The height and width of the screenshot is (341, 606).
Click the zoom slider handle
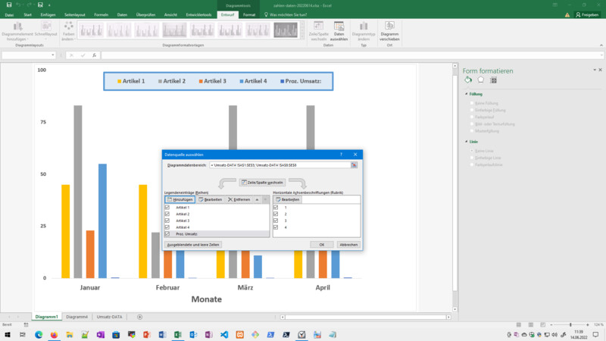point(570,325)
